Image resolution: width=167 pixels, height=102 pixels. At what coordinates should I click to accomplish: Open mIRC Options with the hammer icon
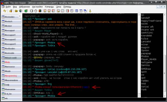point(11,11)
